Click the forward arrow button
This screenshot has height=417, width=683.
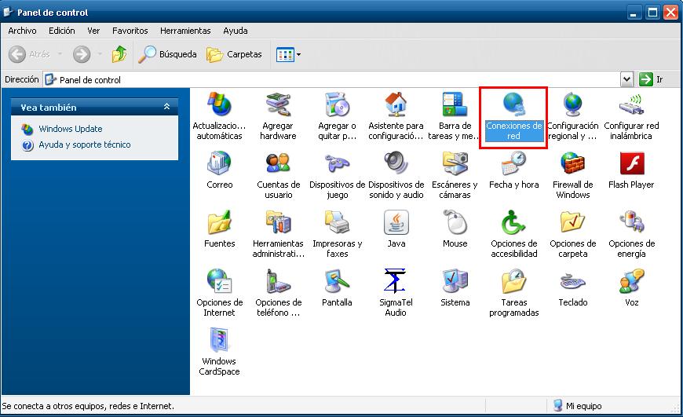click(x=82, y=54)
